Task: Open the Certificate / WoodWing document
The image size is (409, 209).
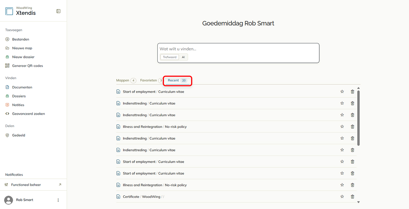Action: pos(143,196)
